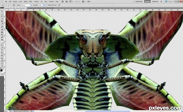Select the Brush tool

(x=2, y=29)
